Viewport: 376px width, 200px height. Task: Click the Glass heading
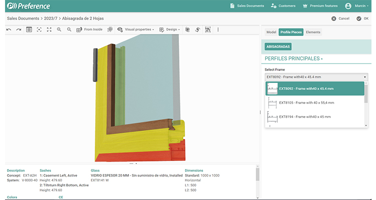pos(95,170)
